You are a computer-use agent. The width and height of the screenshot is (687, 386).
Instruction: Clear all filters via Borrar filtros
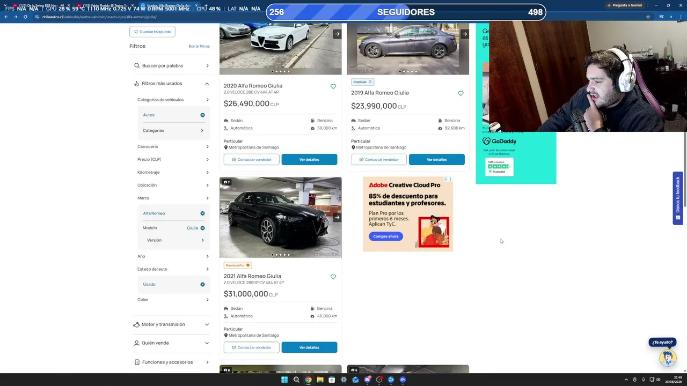click(199, 46)
